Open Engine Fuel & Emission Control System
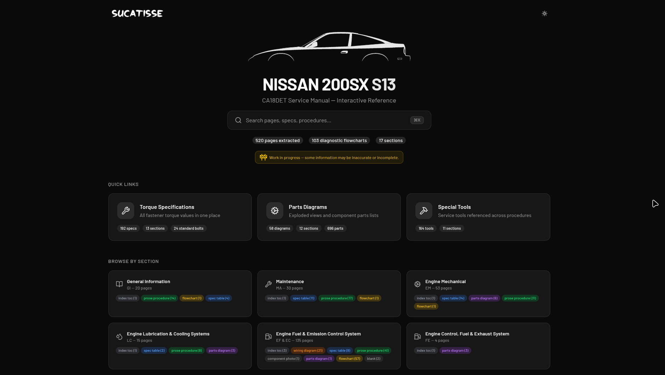Screen dimensions: 665x375 pyautogui.click(x=329, y=346)
